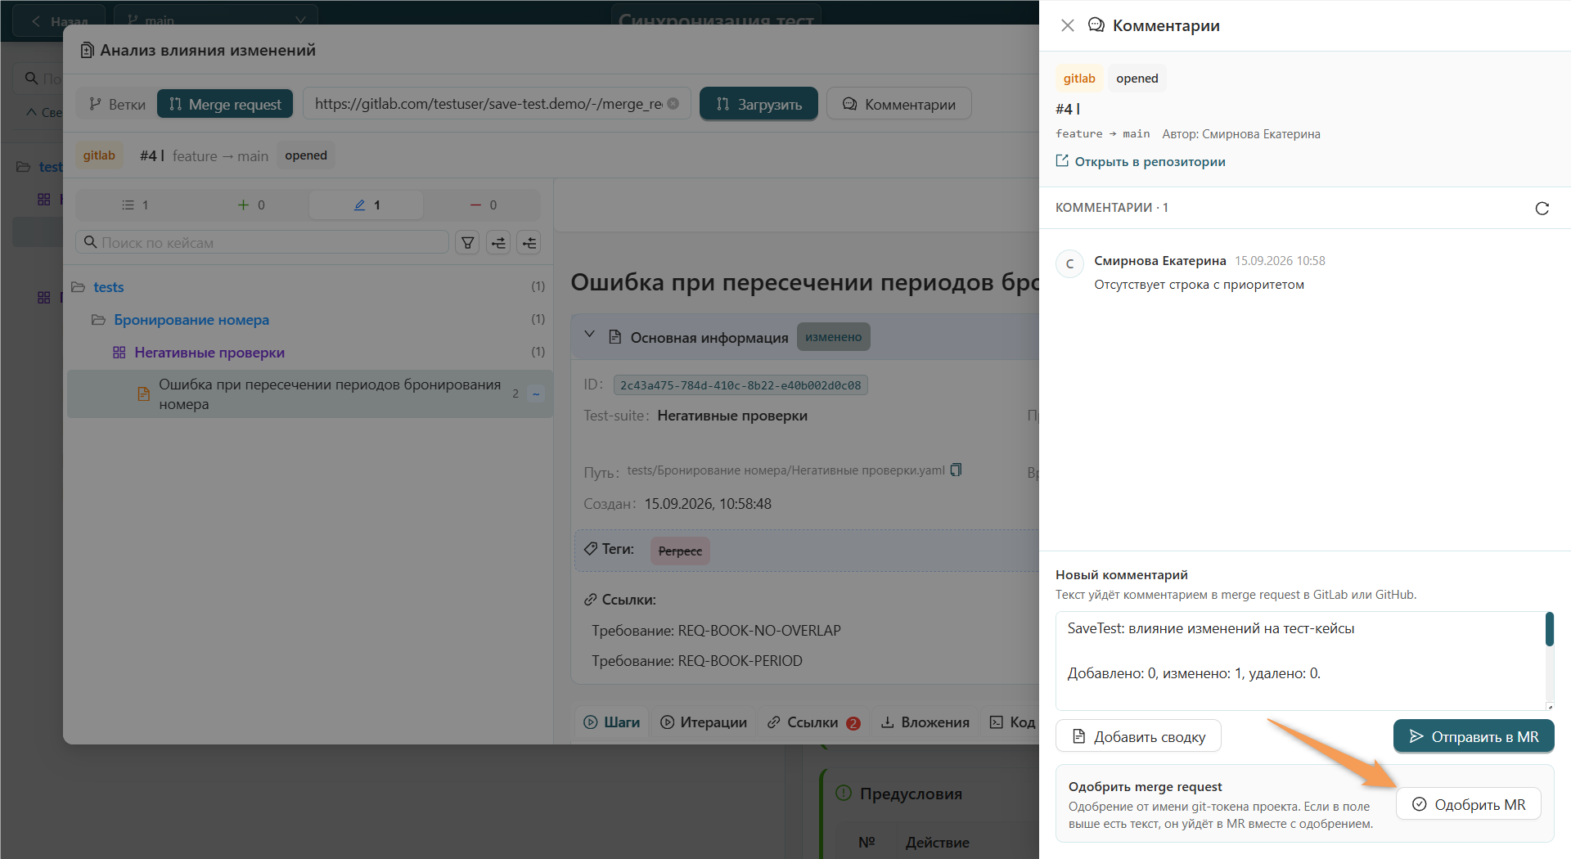
Task: Show modified cases filter tab
Action: 367,205
